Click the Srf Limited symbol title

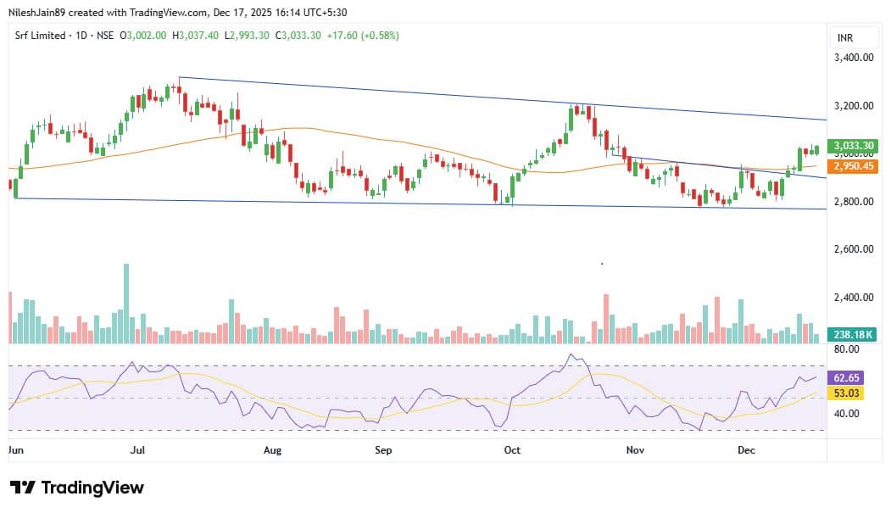40,36
